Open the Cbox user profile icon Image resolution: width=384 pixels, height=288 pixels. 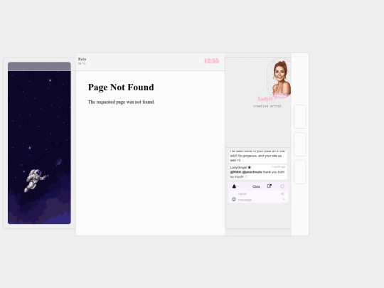click(x=234, y=186)
